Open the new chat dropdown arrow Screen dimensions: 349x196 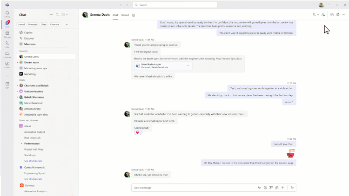click(67, 15)
